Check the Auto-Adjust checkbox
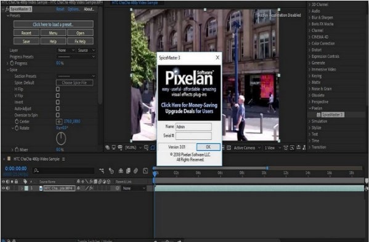 coord(58,108)
